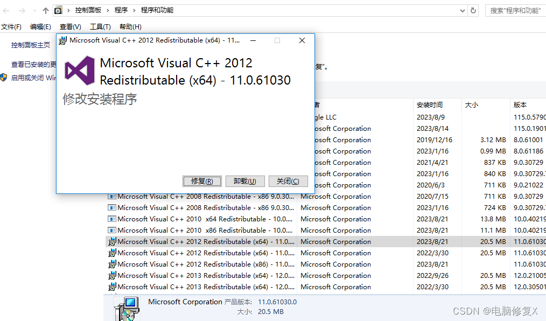Image resolution: width=546 pixels, height=321 pixels.
Task: Go up one level with the up arrow
Action: pyautogui.click(x=46, y=11)
